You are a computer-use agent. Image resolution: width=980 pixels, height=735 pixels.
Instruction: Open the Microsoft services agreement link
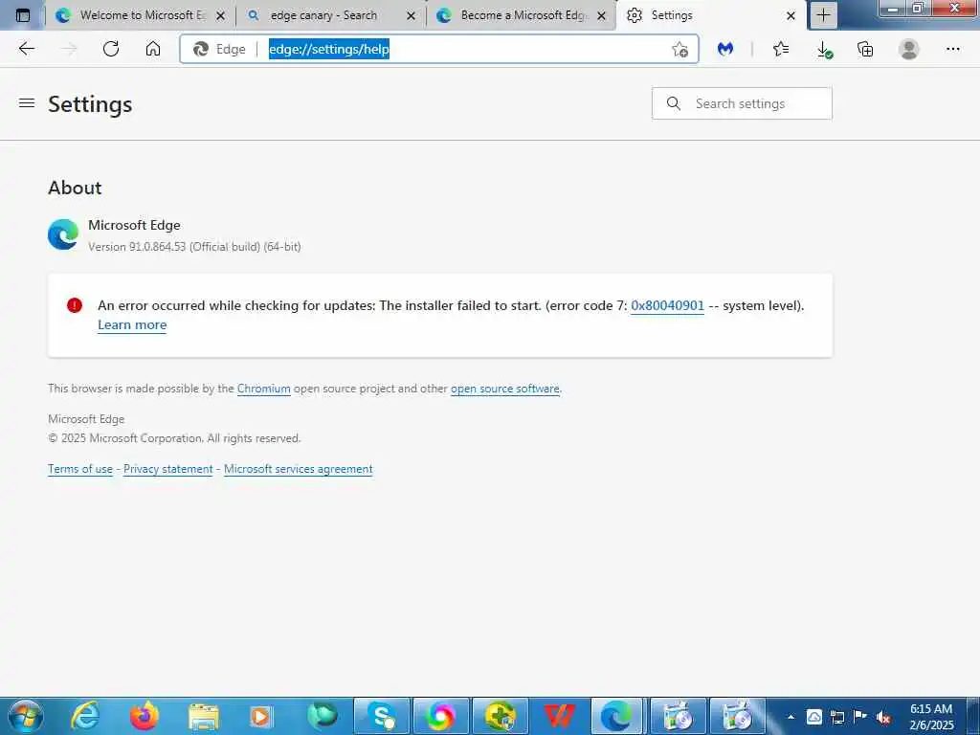pyautogui.click(x=299, y=469)
